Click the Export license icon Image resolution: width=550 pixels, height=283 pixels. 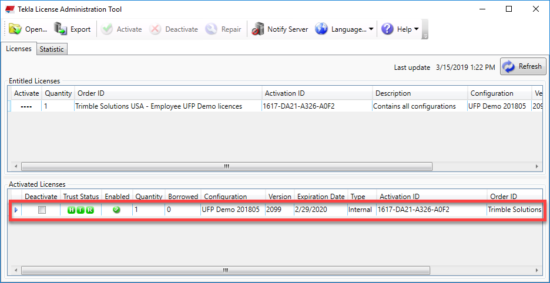(61, 29)
